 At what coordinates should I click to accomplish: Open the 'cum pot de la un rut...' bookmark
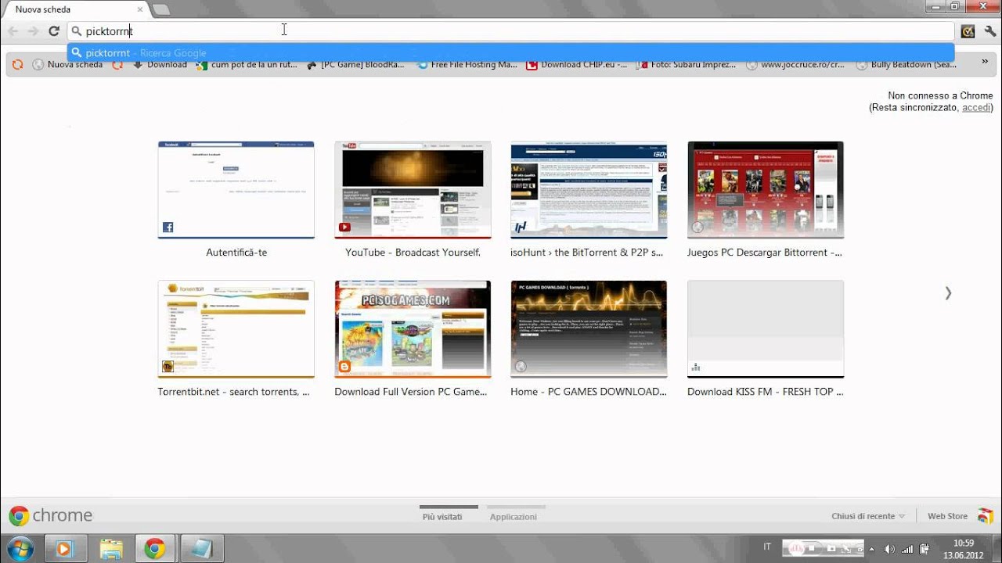pyautogui.click(x=247, y=65)
